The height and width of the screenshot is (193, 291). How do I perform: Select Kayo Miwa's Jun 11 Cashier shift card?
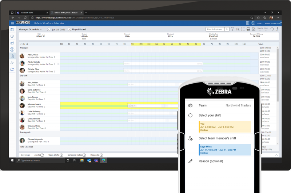(x=225, y=150)
